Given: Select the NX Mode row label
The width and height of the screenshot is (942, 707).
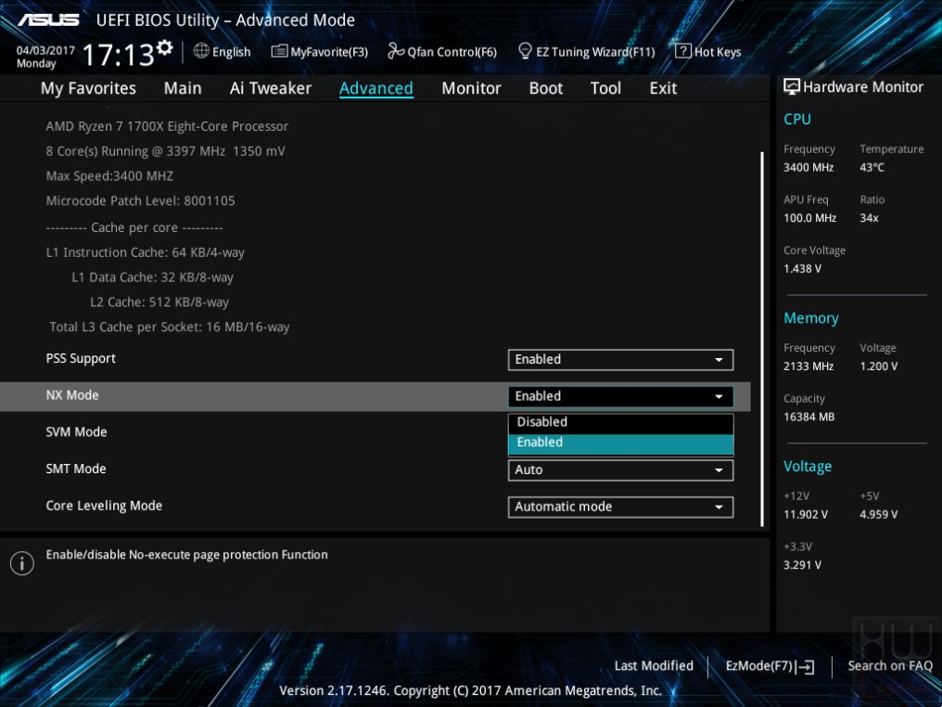Looking at the screenshot, I should tap(72, 395).
